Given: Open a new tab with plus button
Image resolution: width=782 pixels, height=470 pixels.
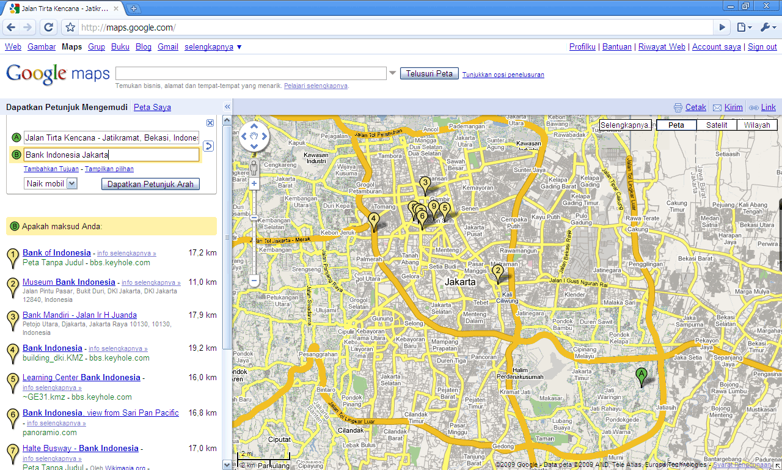Looking at the screenshot, I should pyautogui.click(x=134, y=9).
